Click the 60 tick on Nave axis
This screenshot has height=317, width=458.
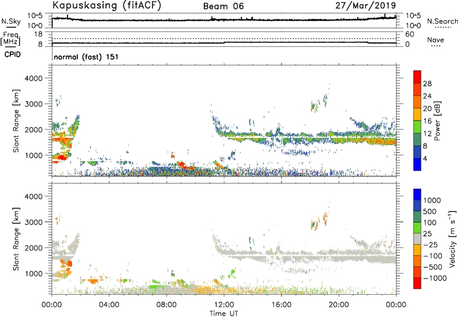click(x=409, y=34)
